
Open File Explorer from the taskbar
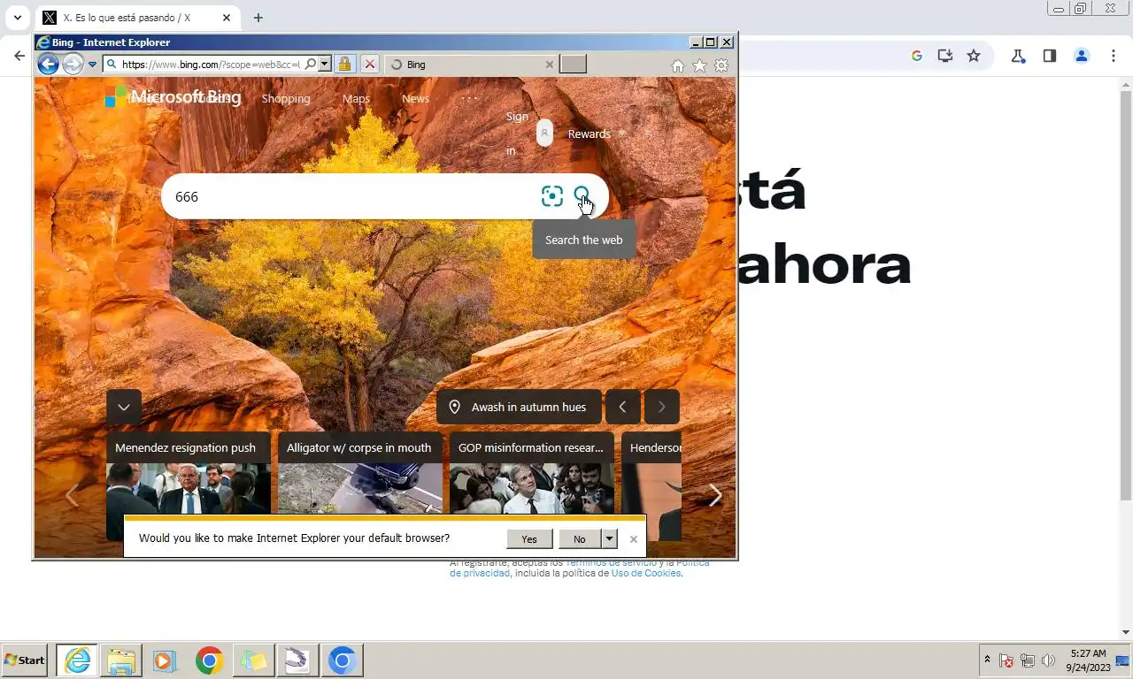[x=121, y=660]
